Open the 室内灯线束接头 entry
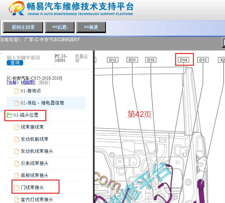 click(x=37, y=199)
